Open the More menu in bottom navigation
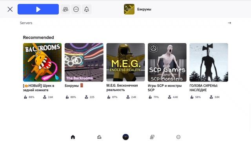This screenshot has width=251, height=141. (178, 137)
